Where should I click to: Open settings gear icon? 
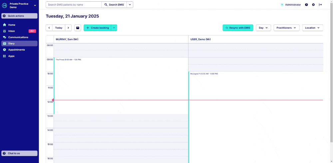(x=313, y=5)
